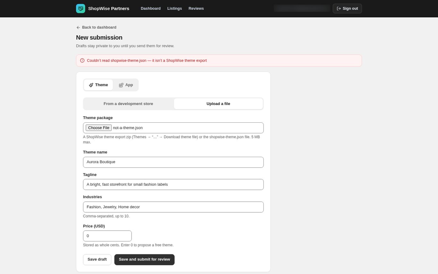Image resolution: width=438 pixels, height=274 pixels.
Task: Open the Dashboard nav item
Action: [x=150, y=8]
